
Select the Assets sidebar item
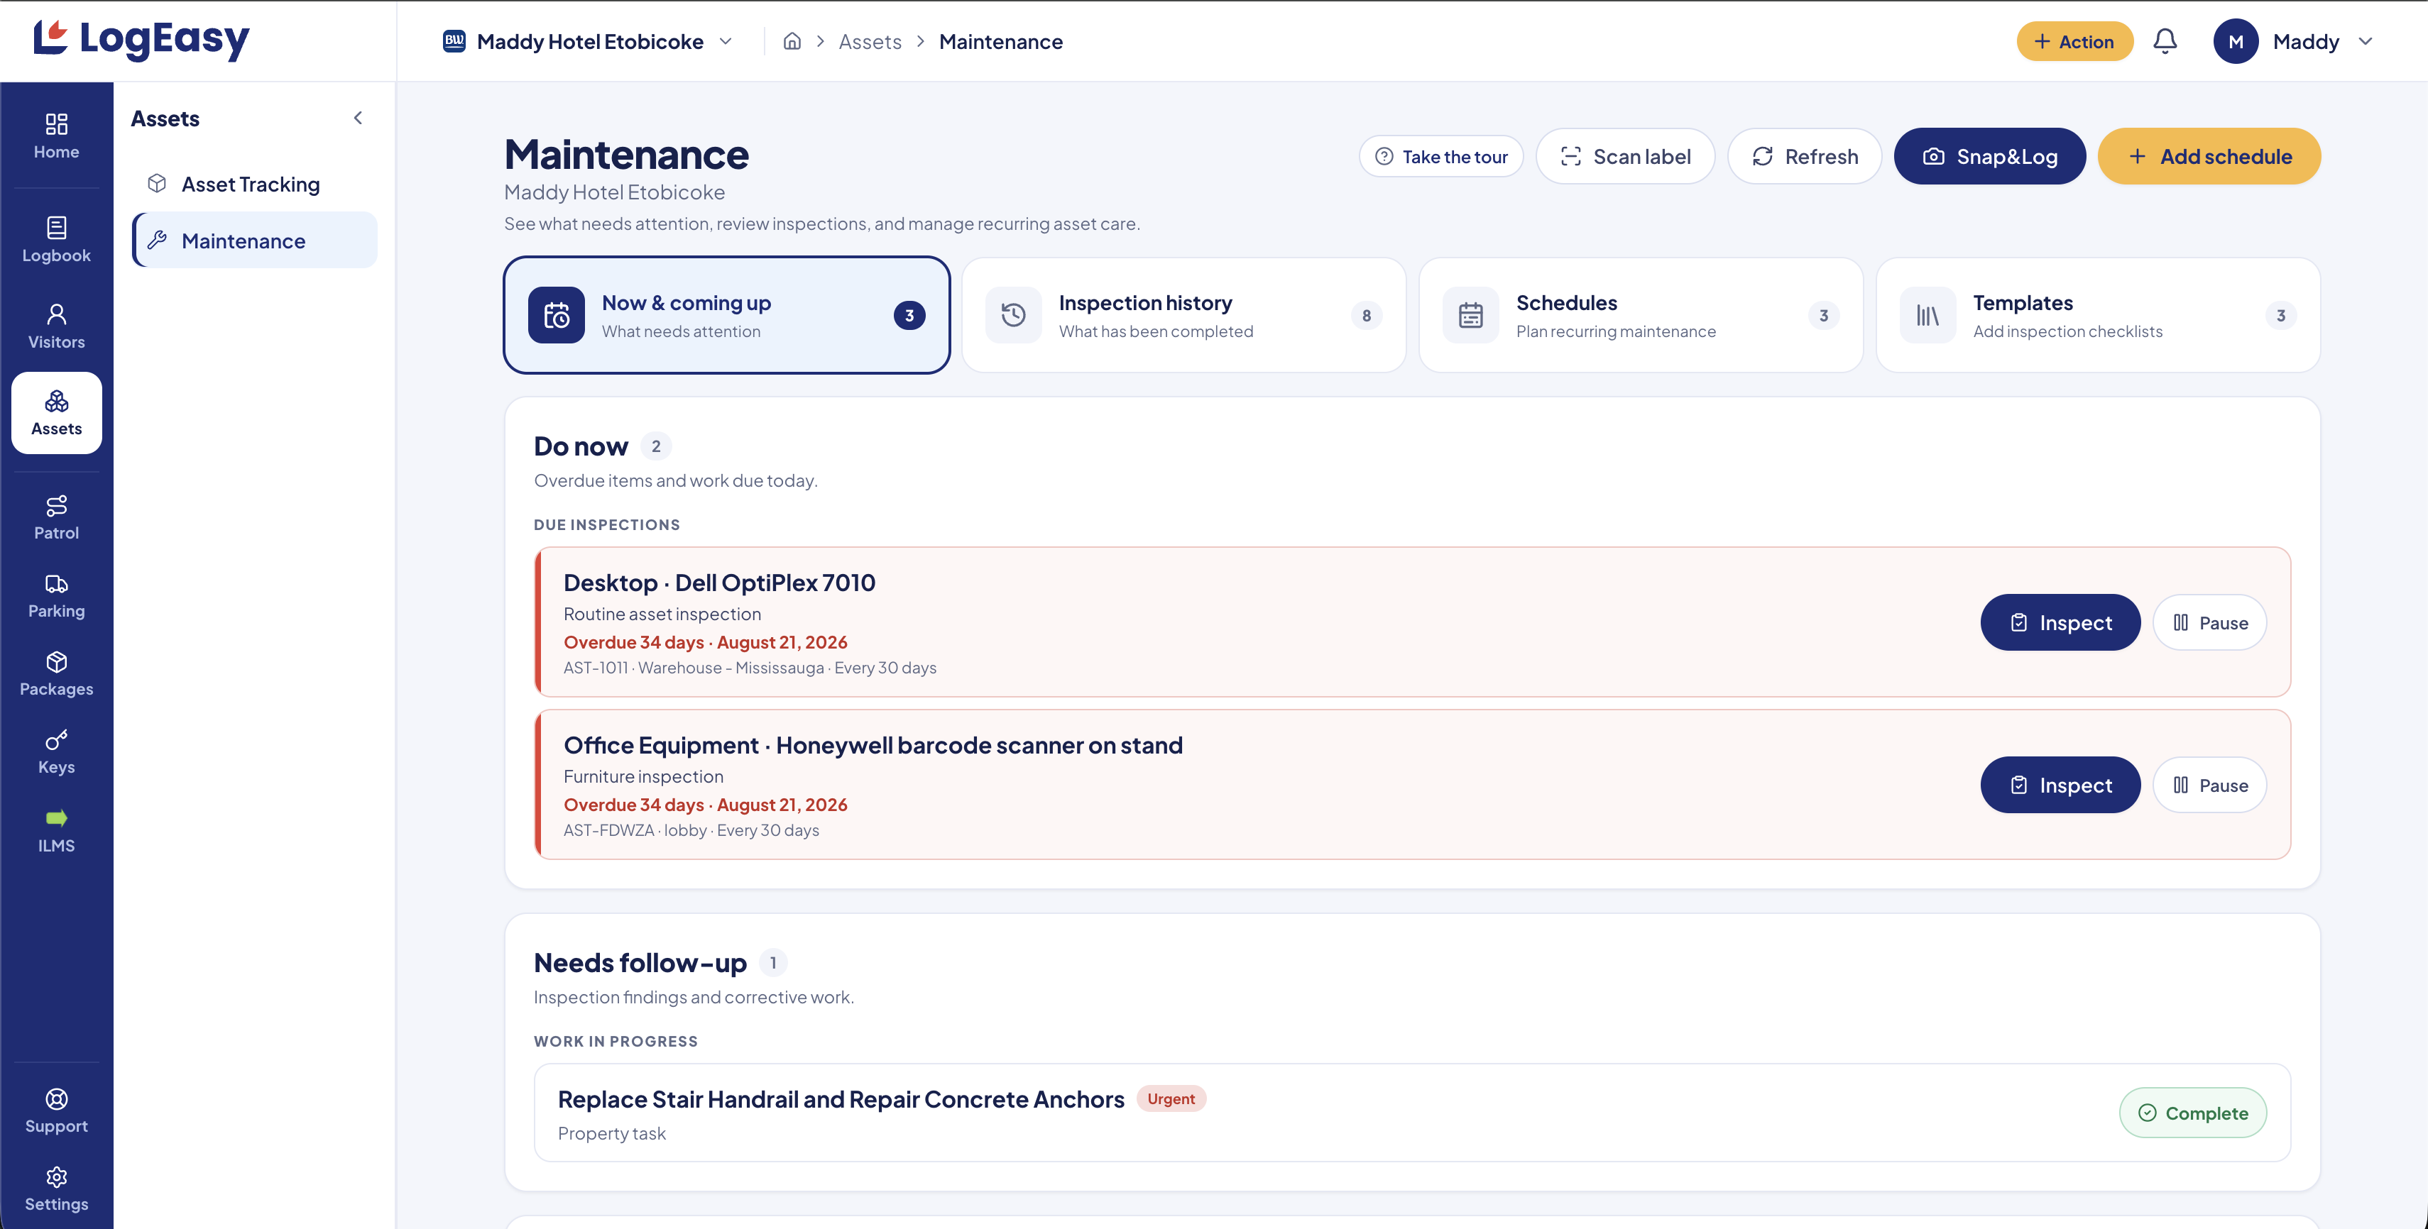point(57,412)
